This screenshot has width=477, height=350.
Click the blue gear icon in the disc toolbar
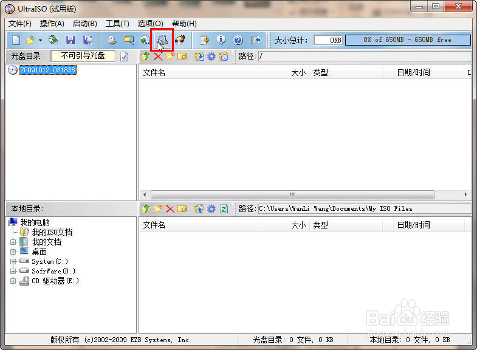coord(211,57)
